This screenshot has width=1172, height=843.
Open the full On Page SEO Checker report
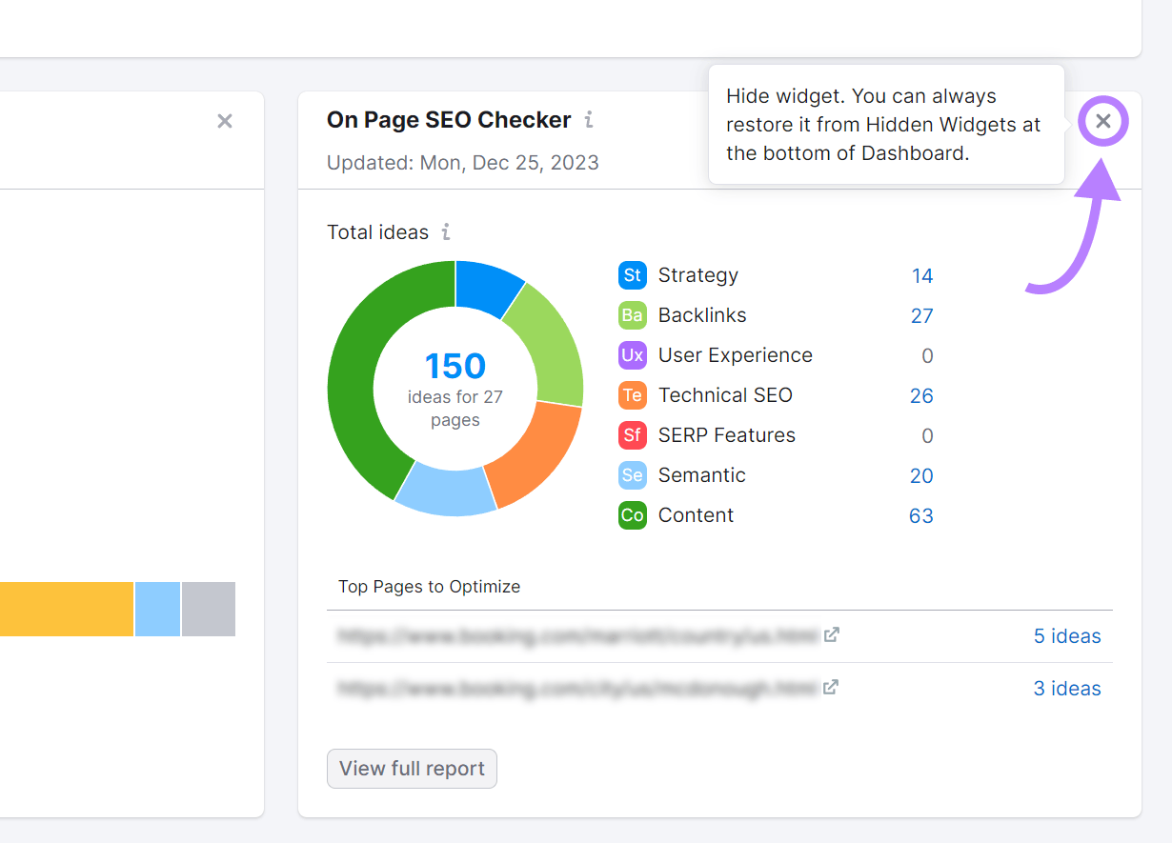[412, 769]
